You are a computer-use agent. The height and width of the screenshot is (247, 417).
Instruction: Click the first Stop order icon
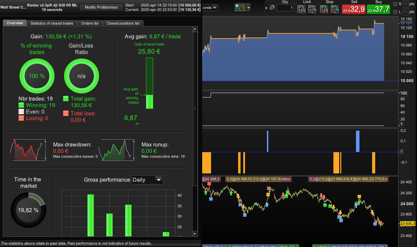coord(324,9)
